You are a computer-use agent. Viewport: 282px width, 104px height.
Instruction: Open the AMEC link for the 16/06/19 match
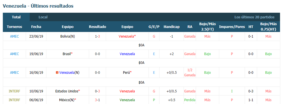tap(14, 73)
